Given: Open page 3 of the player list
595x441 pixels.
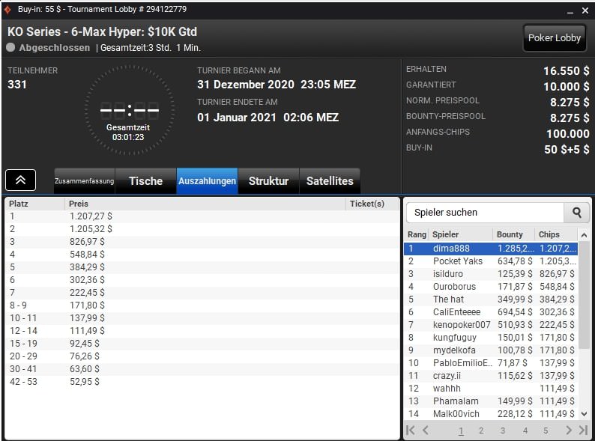Looking at the screenshot, I should (x=503, y=431).
